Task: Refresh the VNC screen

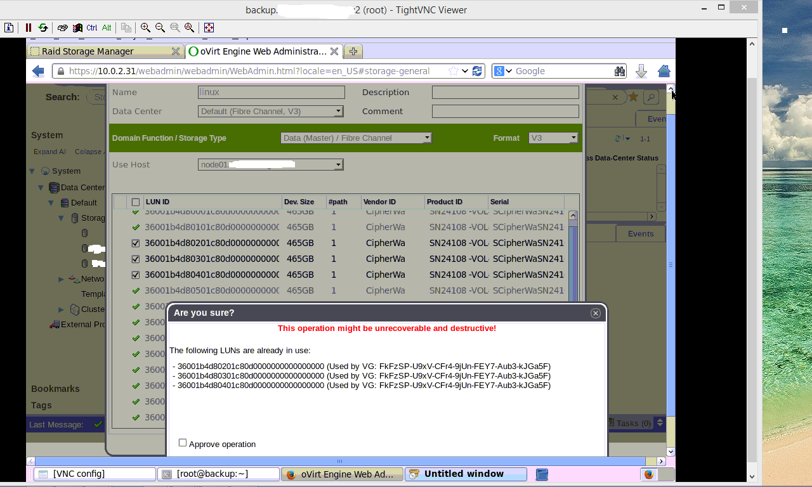Action: 43,28
